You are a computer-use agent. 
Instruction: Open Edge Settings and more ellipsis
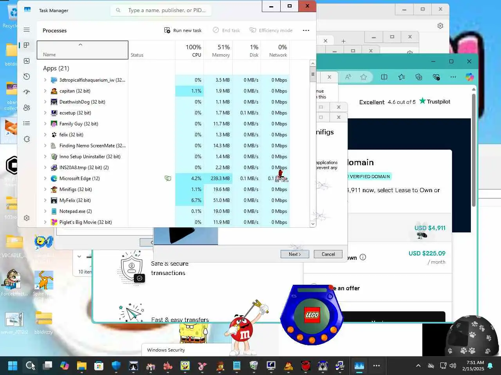coord(453,77)
